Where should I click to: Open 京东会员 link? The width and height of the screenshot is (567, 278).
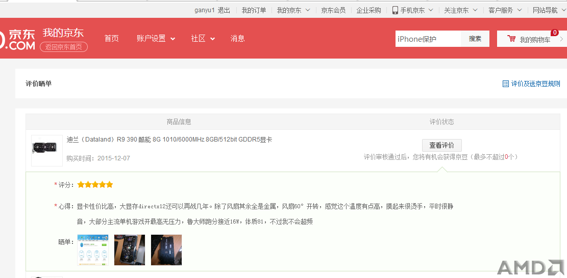click(x=333, y=10)
